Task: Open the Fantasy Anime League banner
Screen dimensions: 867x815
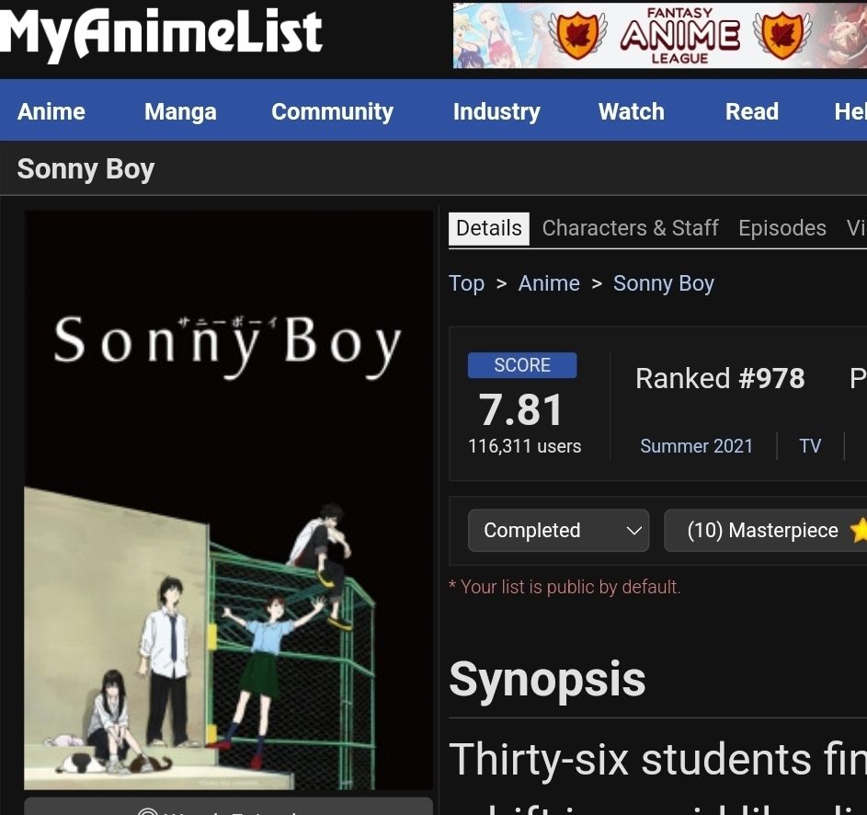Action: [x=659, y=36]
